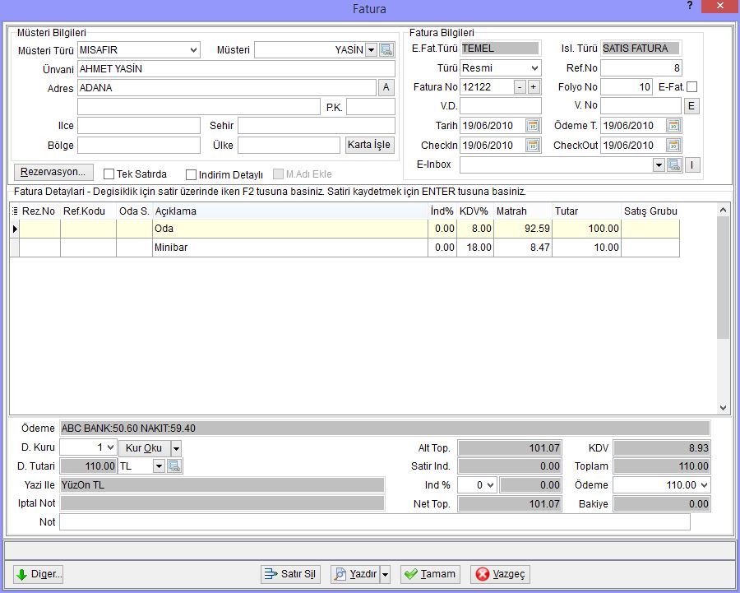
Task: Cancel with the Vazgeç button
Action: pyautogui.click(x=500, y=574)
